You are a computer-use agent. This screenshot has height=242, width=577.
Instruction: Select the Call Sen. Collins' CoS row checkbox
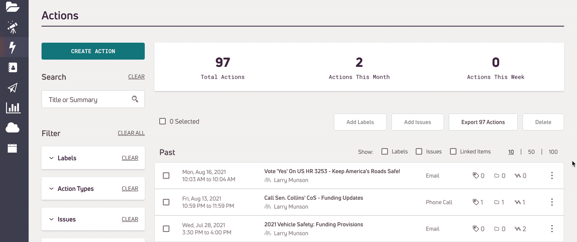(166, 202)
